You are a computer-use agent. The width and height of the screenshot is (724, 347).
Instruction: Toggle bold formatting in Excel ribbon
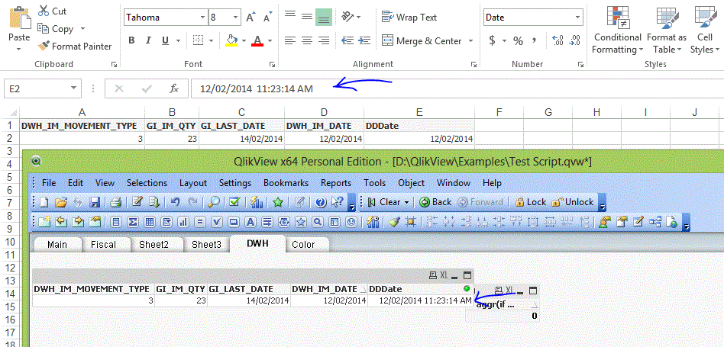point(131,40)
